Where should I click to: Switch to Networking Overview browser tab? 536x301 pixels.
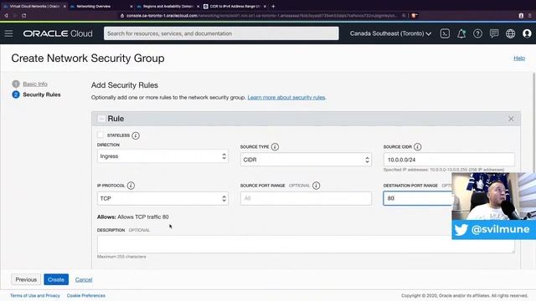click(x=101, y=6)
